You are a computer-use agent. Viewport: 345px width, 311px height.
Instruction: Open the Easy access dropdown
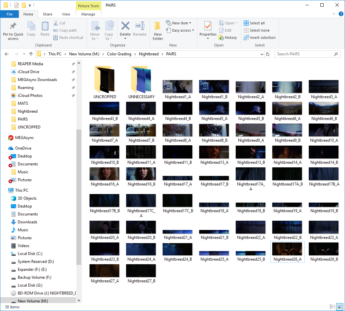[180, 30]
